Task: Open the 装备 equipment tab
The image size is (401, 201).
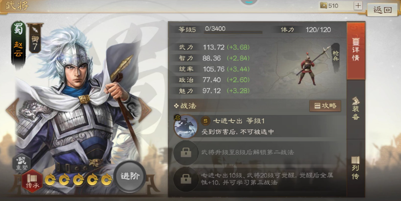Action: pyautogui.click(x=356, y=109)
